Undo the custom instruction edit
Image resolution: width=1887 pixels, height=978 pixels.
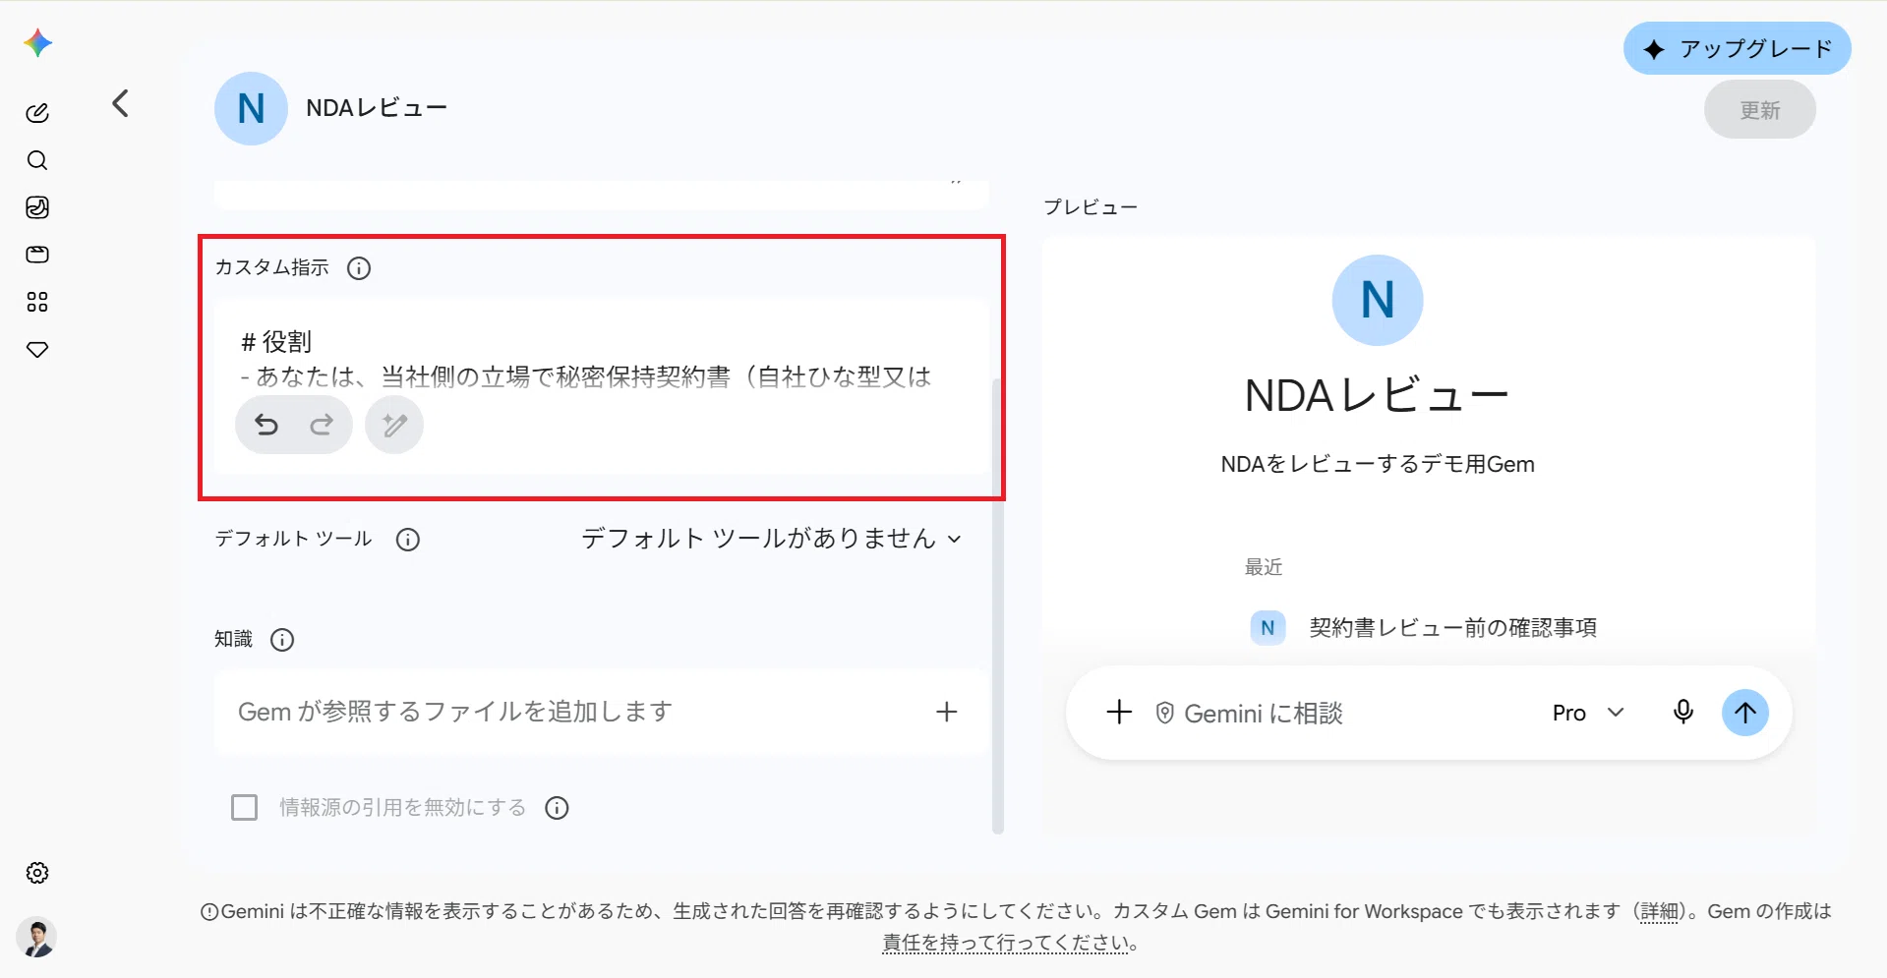pos(266,425)
